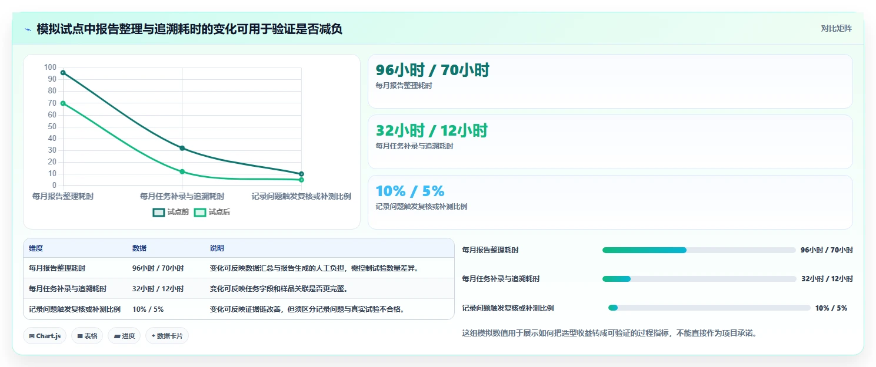Click table cell 每月任务补录与追溯耗时
This screenshot has width=876, height=367.
68,289
